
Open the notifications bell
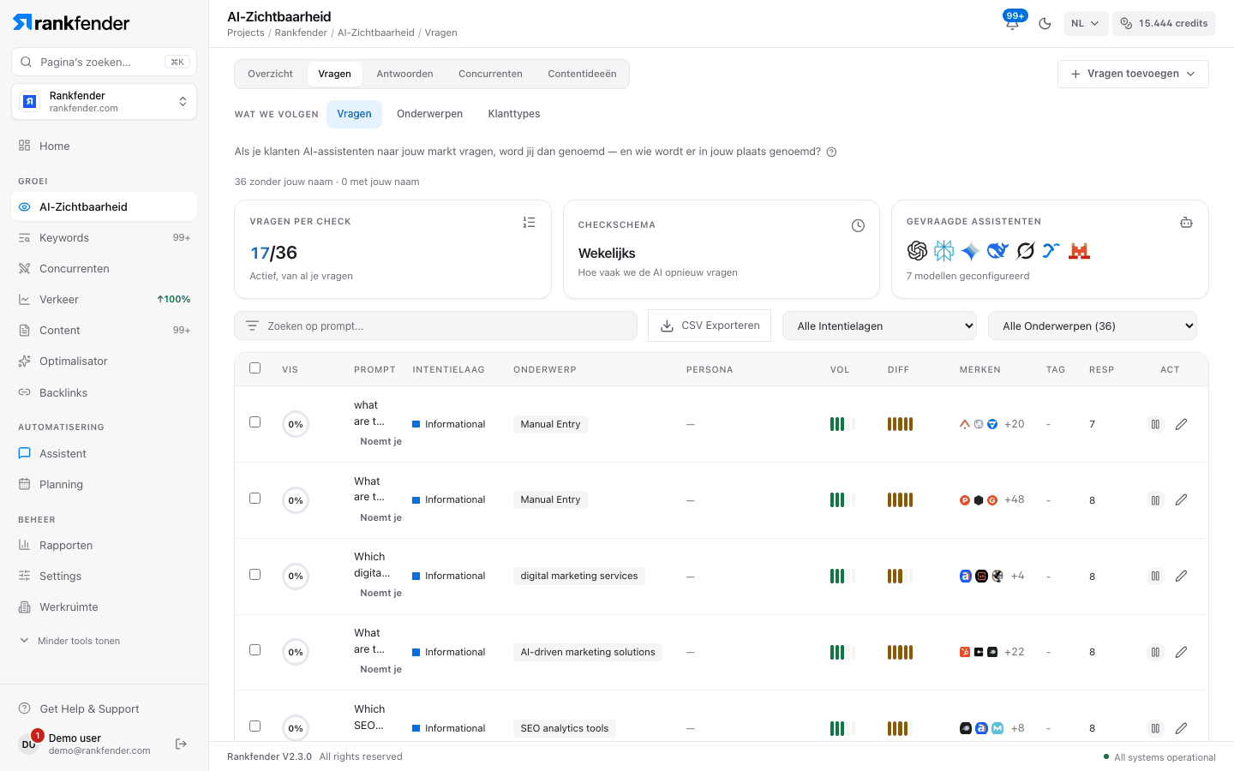(x=1012, y=23)
